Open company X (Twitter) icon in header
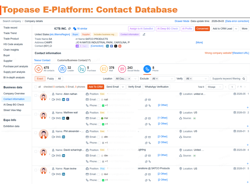 [116, 46]
